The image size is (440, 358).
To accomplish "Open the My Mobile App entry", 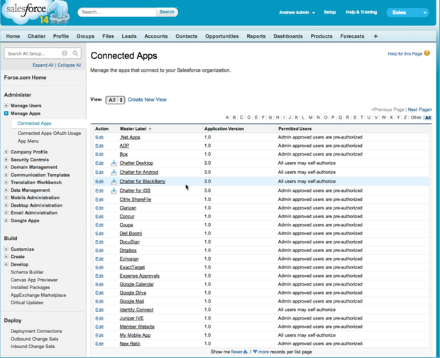I will [x=135, y=335].
